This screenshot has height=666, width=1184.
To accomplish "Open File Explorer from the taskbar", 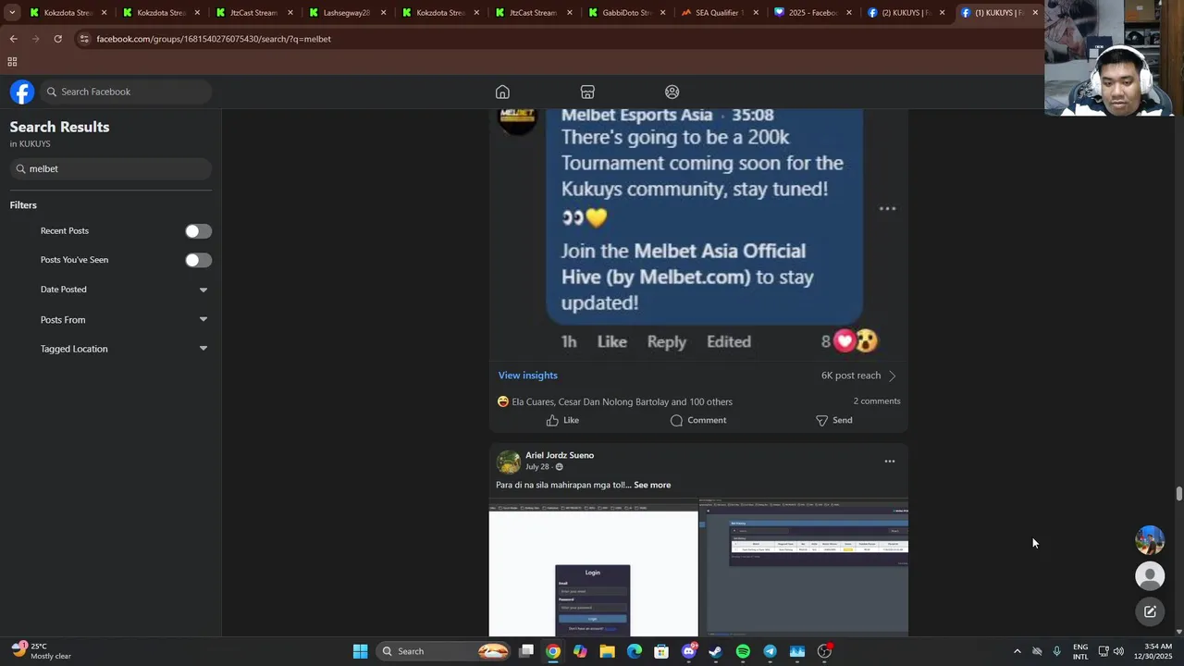I will (607, 651).
